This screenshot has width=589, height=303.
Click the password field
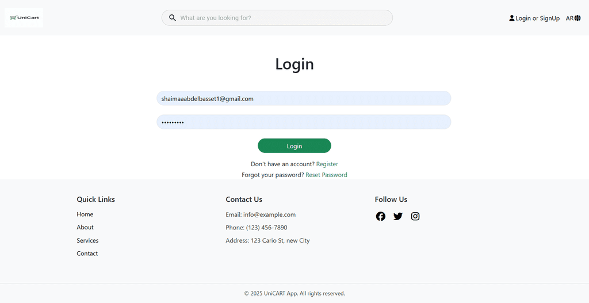click(304, 122)
